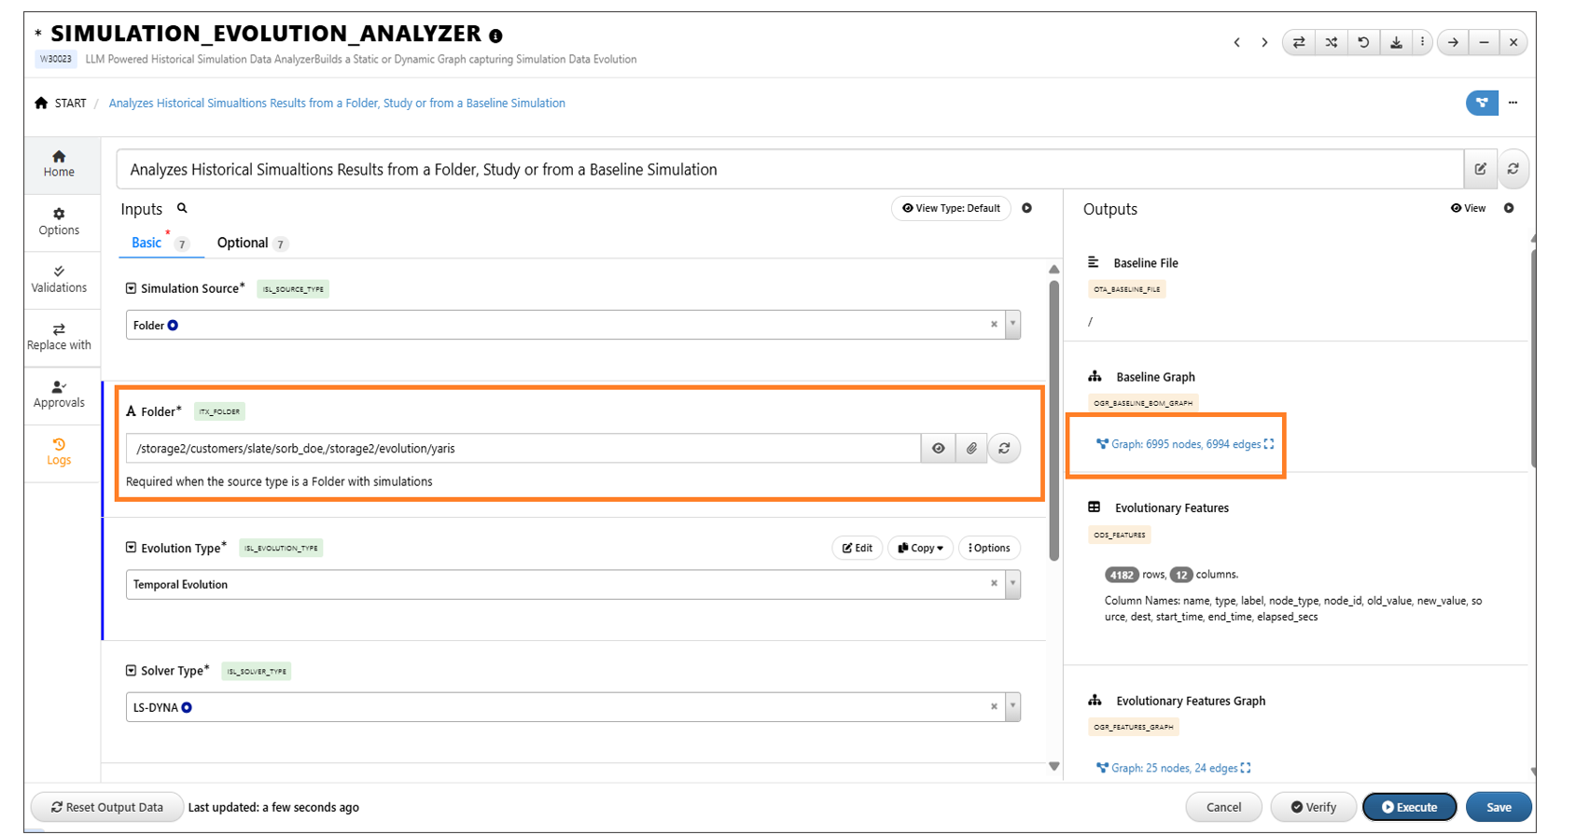The width and height of the screenshot is (1590, 835).
Task: Open Logs in the left sidebar
Action: 59,452
